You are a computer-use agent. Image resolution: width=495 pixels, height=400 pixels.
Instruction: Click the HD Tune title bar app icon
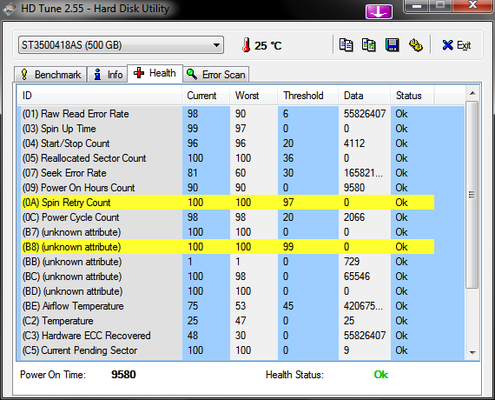point(9,9)
